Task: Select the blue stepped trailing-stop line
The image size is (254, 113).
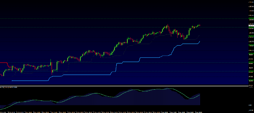Action: (x=80, y=75)
